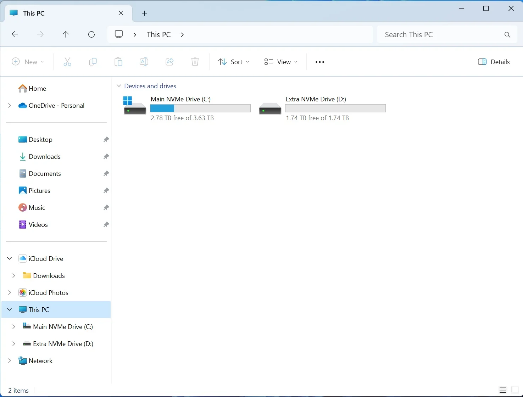Click the Search This PC field
This screenshot has width=523, height=397.
click(x=446, y=34)
